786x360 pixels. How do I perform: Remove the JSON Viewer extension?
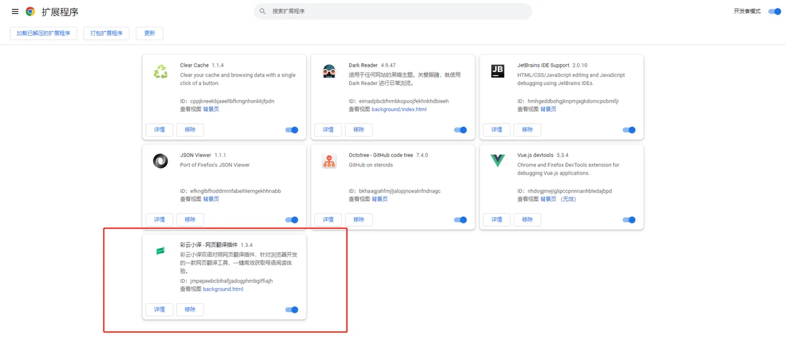pyautogui.click(x=190, y=220)
